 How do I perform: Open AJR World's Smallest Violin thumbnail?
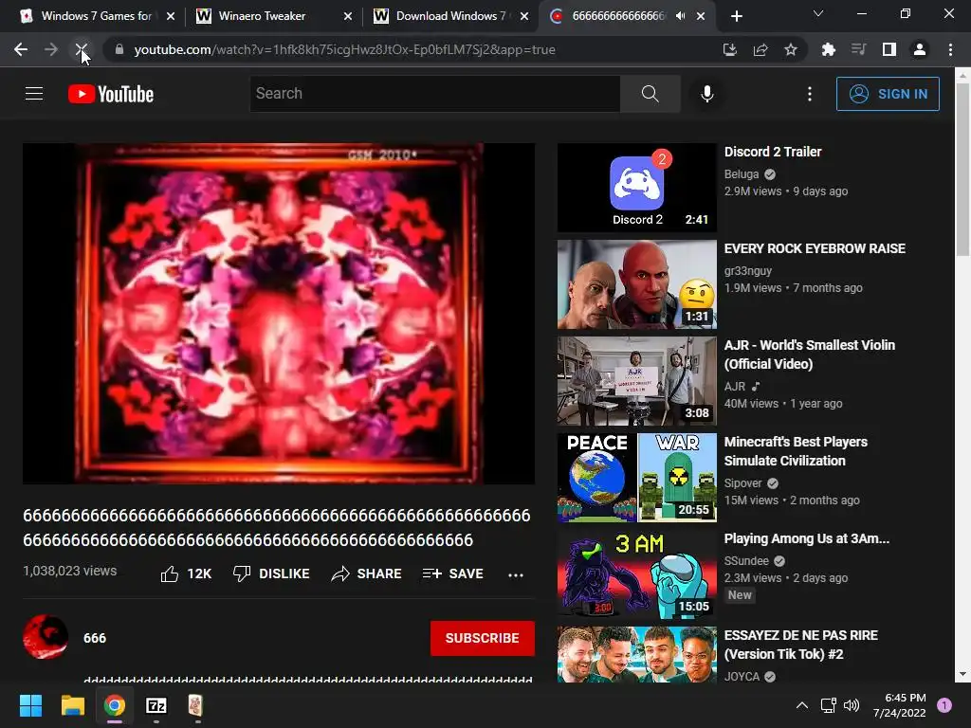click(636, 381)
